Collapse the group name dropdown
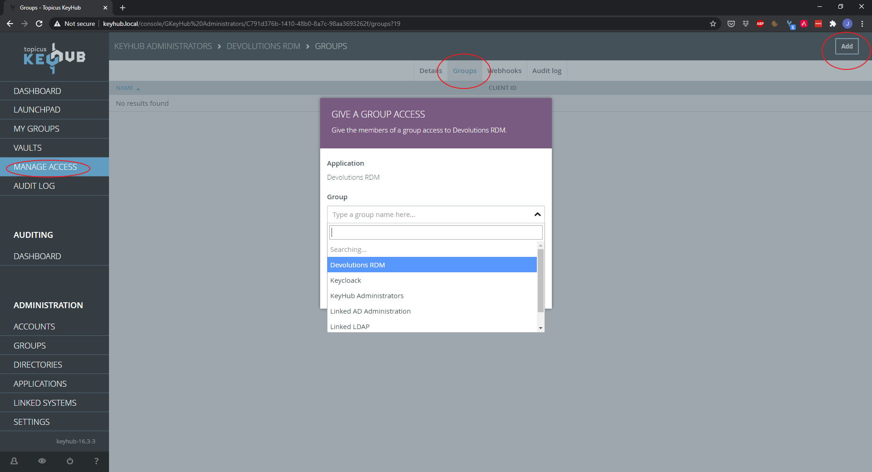Viewport: 872px width, 472px height. tap(537, 214)
